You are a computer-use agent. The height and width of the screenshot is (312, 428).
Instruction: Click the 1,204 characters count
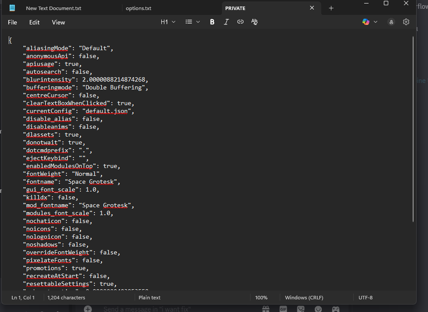pos(66,298)
